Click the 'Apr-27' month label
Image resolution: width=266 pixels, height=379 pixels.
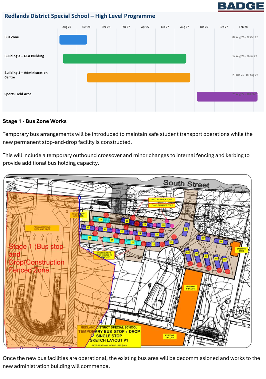pyautogui.click(x=145, y=27)
